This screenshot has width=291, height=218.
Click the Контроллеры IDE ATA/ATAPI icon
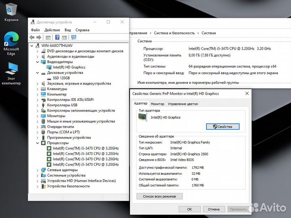43,100
